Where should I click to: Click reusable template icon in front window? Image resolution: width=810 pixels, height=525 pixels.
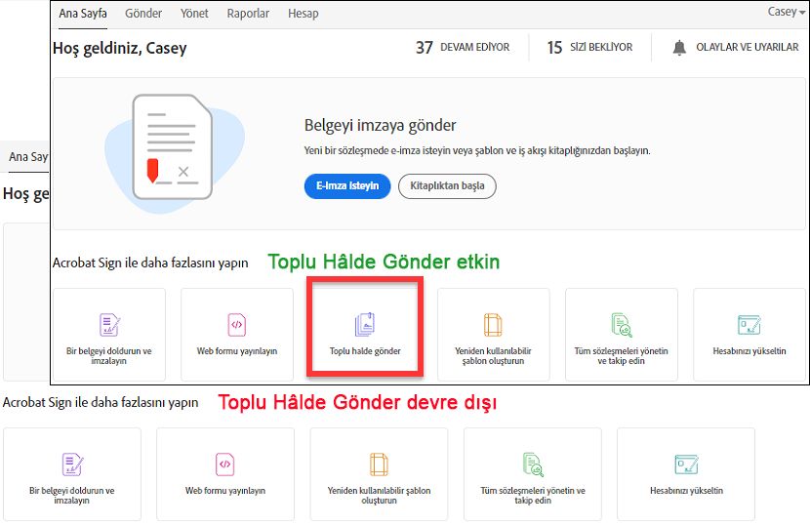[493, 325]
